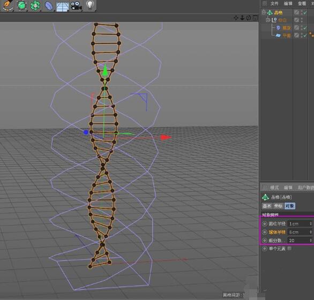Open the camera objects menu

point(76,6)
